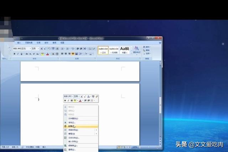
Task: Choose 段落 (Paragraph) in the context menu
Action: coord(81,126)
